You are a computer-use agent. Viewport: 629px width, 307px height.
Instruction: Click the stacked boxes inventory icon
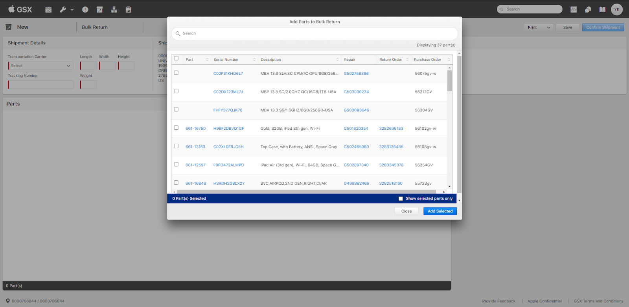pos(114,9)
